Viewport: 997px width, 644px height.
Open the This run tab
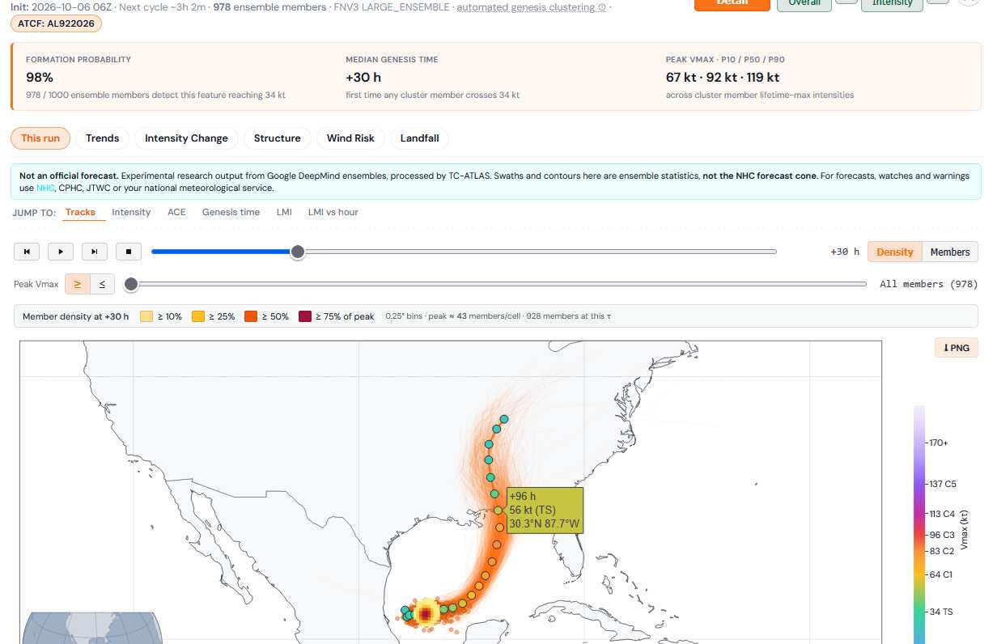40,138
